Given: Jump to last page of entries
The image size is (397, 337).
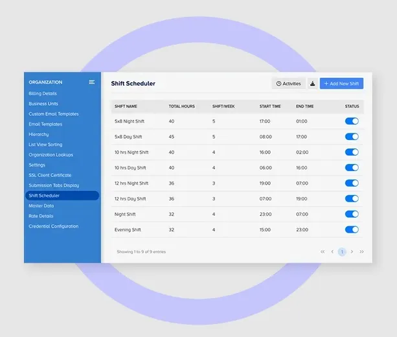Looking at the screenshot, I should tap(361, 251).
